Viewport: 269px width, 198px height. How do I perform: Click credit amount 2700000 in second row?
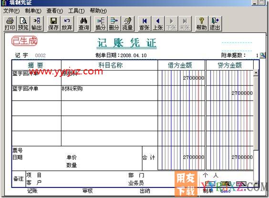point(242,93)
